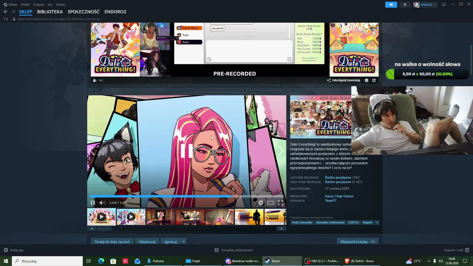Toggle theater mode for the trailer

pos(271,202)
